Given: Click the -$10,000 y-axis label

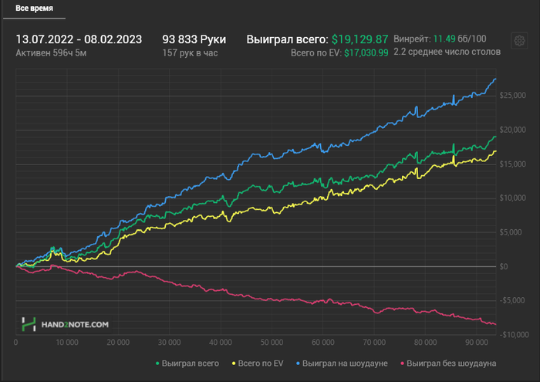Looking at the screenshot, I should [x=515, y=334].
